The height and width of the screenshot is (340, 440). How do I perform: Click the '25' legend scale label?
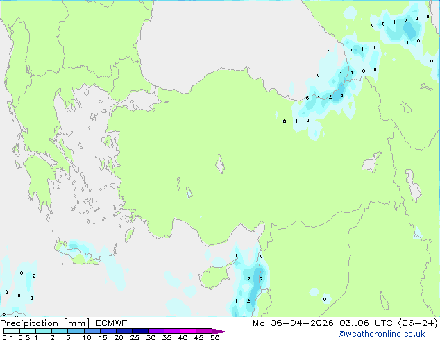[135, 337]
